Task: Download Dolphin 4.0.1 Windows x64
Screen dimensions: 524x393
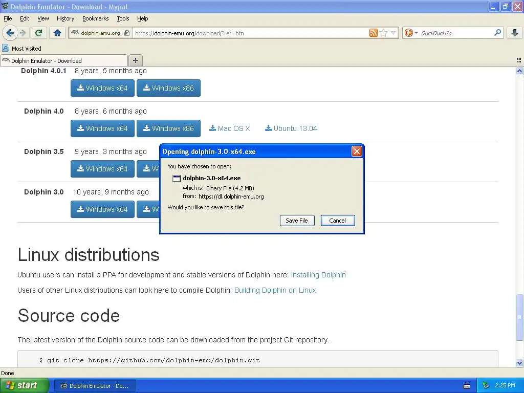Action: click(102, 88)
